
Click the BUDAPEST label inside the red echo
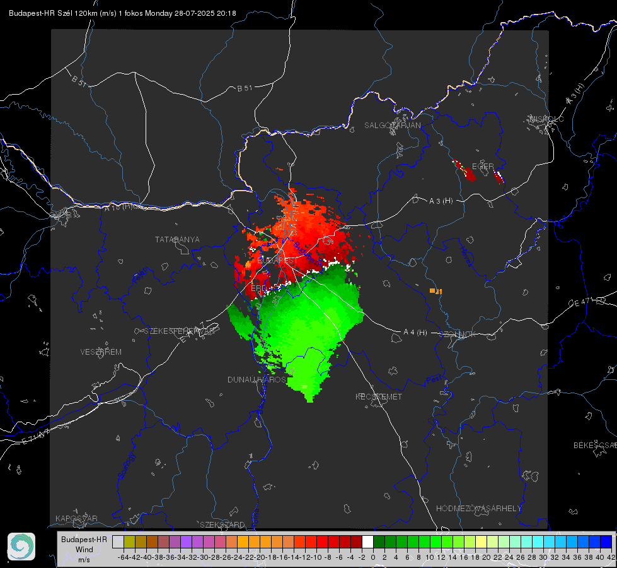point(277,261)
